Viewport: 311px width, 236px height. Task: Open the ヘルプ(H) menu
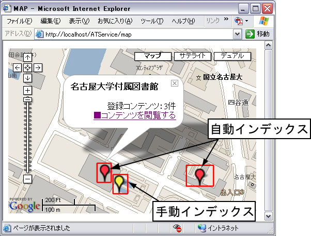click(x=183, y=21)
